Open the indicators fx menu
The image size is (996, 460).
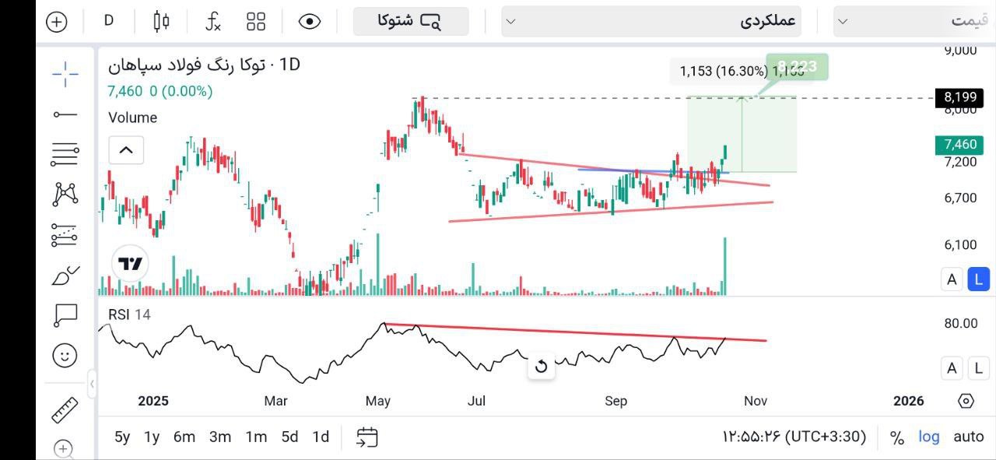click(x=213, y=21)
